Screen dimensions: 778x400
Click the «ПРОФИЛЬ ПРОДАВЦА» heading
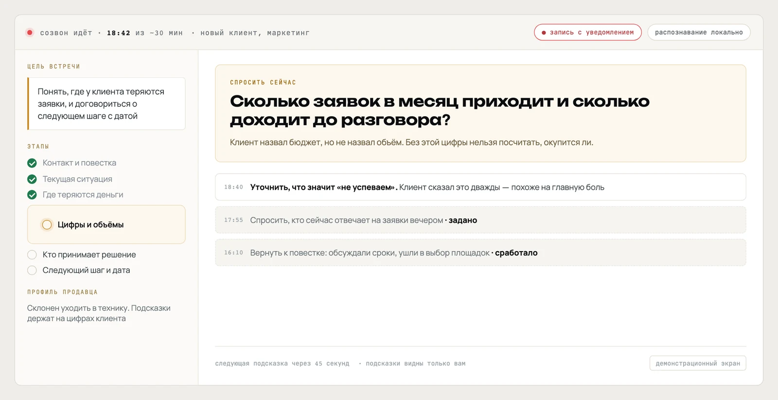coord(62,292)
